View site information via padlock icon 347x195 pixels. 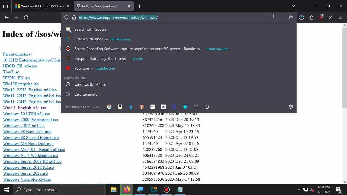74,17
